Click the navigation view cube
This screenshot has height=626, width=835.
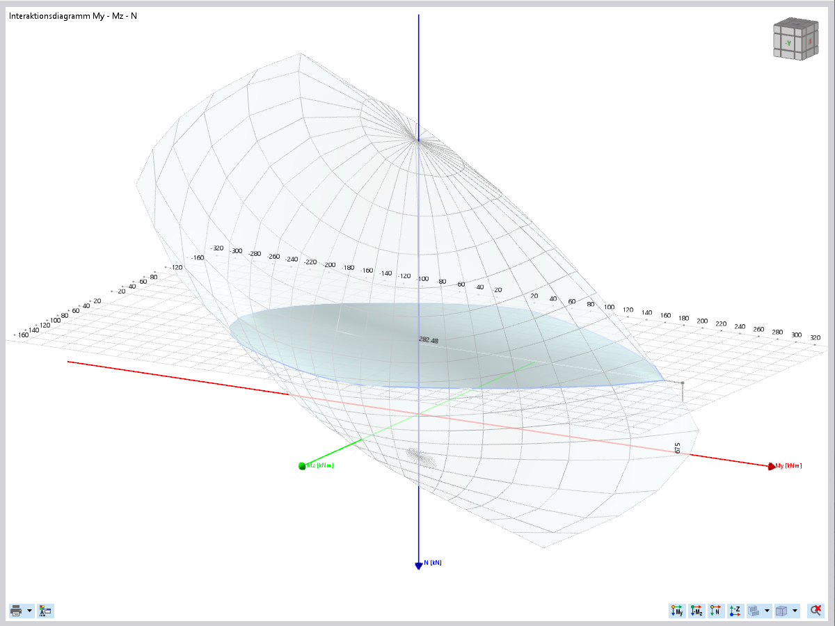pos(795,40)
